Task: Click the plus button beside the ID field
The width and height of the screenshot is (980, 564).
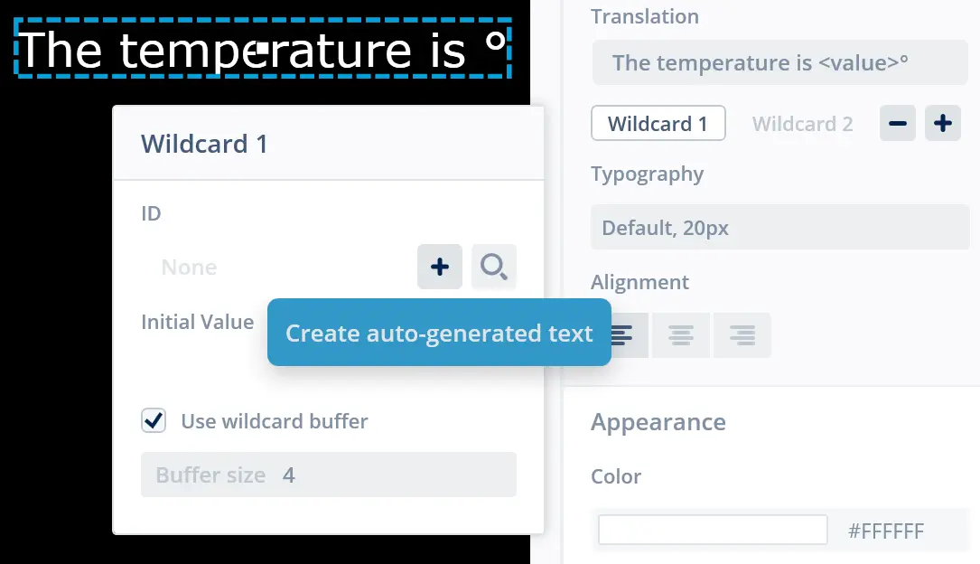Action: 440,267
